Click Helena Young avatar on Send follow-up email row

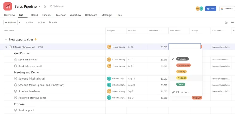(x=109, y=66)
